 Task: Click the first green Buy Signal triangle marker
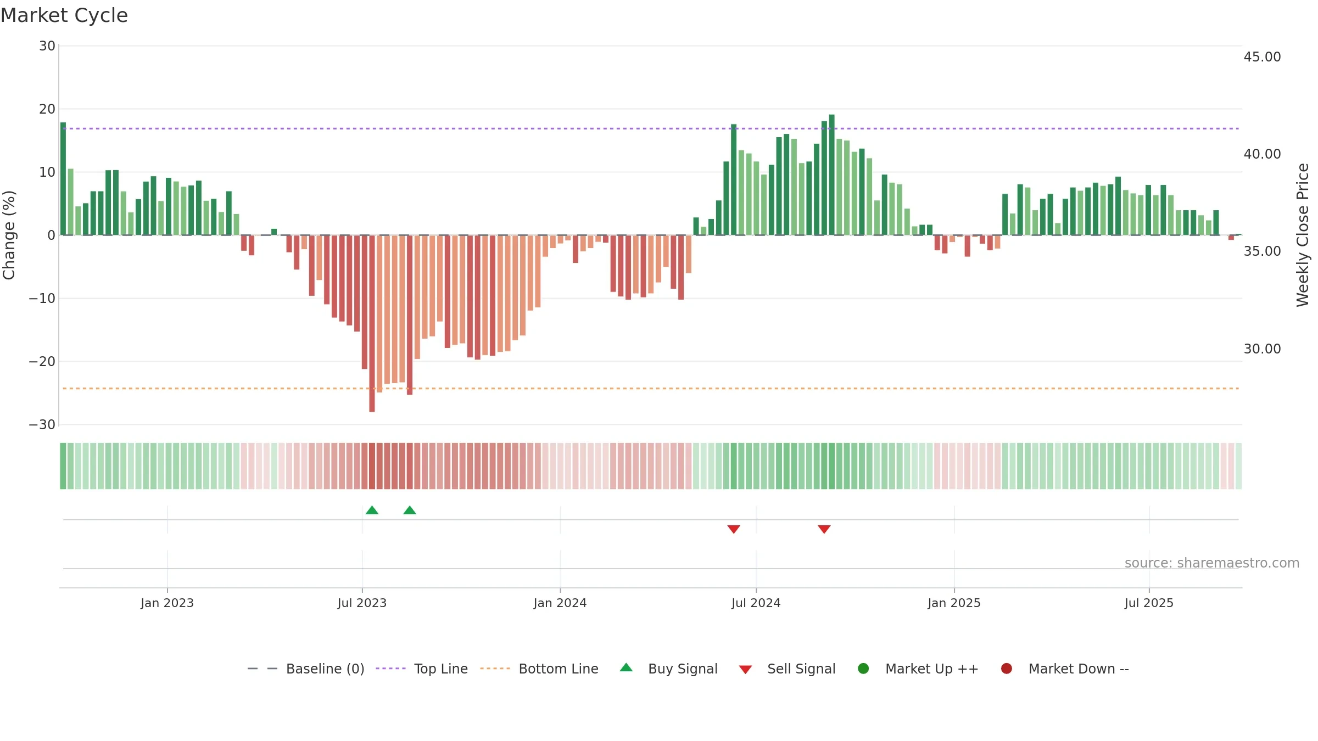372,510
